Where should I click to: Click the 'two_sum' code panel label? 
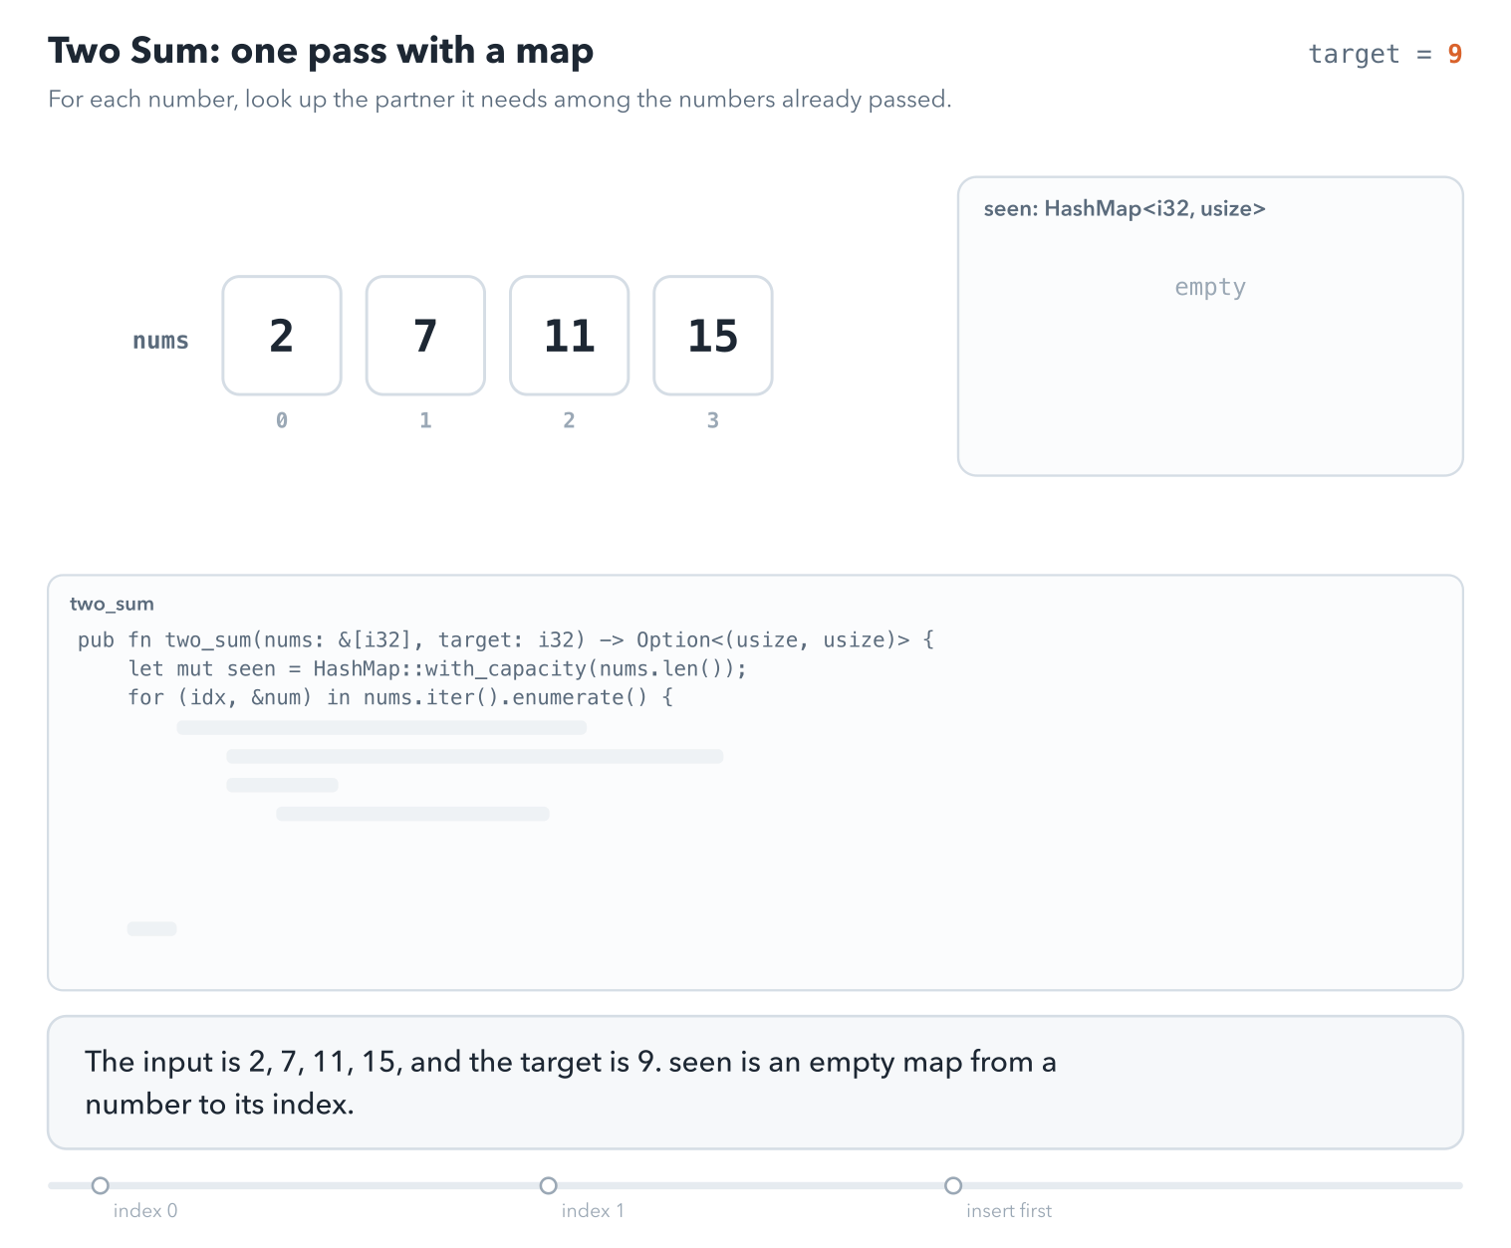pos(112,604)
